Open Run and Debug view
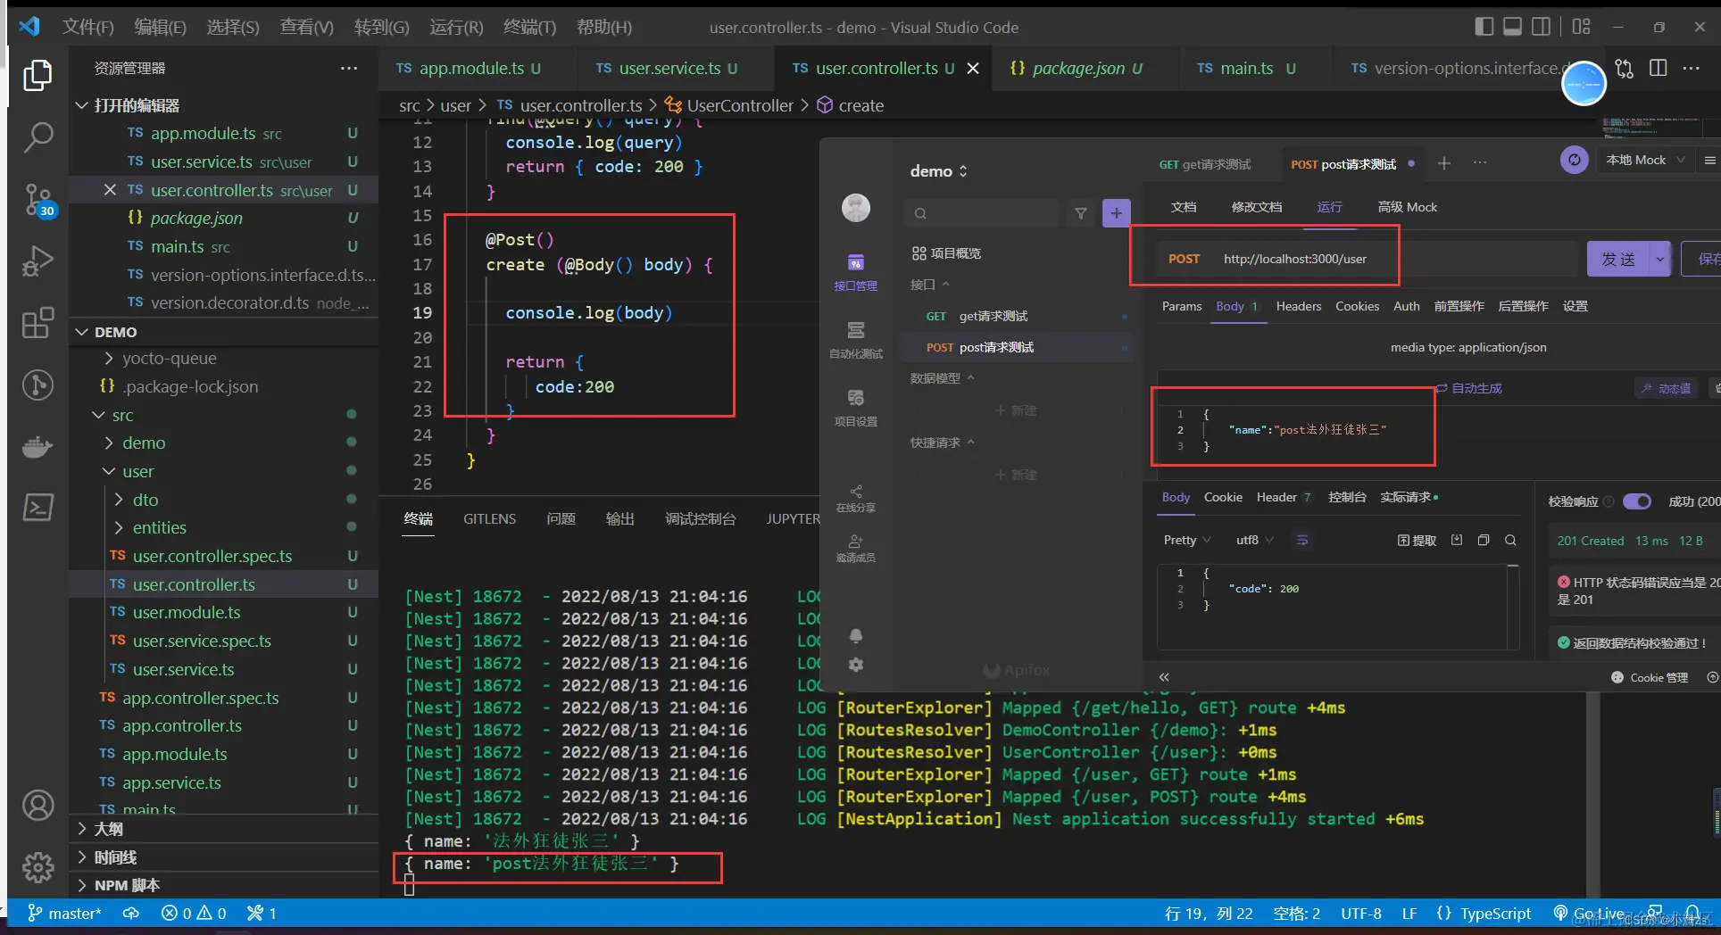This screenshot has width=1721, height=935. point(37,261)
